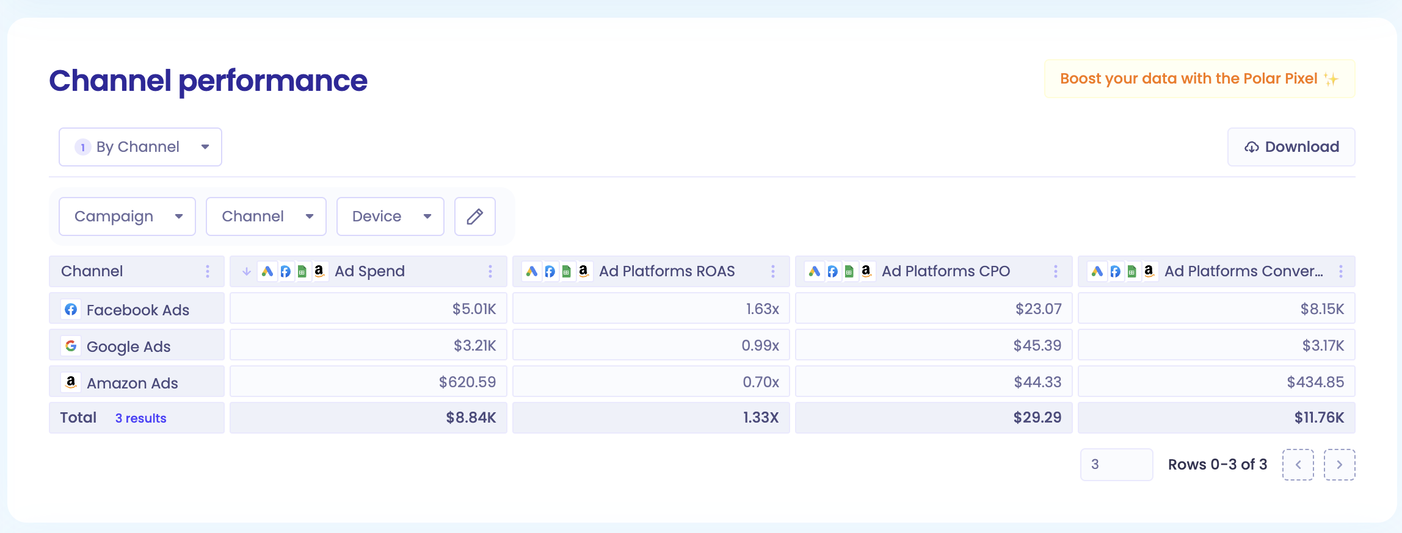Click the Facebook Ads logo icon

(x=71, y=309)
